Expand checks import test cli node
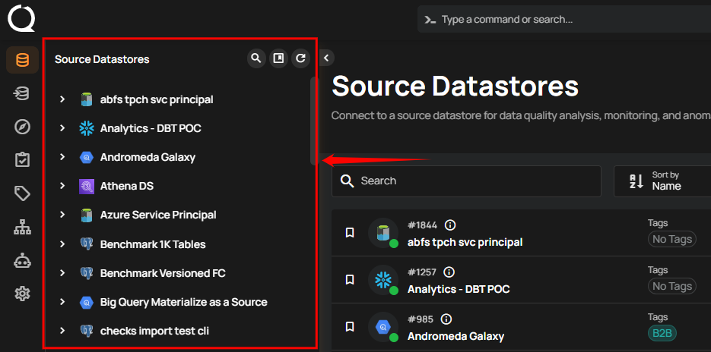711x352 pixels. point(62,331)
